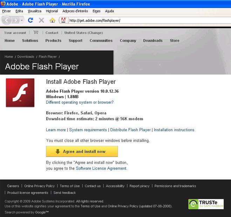Open Your account link

tap(15, 33)
